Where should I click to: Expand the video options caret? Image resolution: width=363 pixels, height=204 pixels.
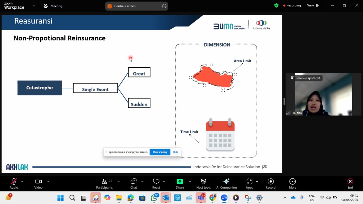pos(48,182)
